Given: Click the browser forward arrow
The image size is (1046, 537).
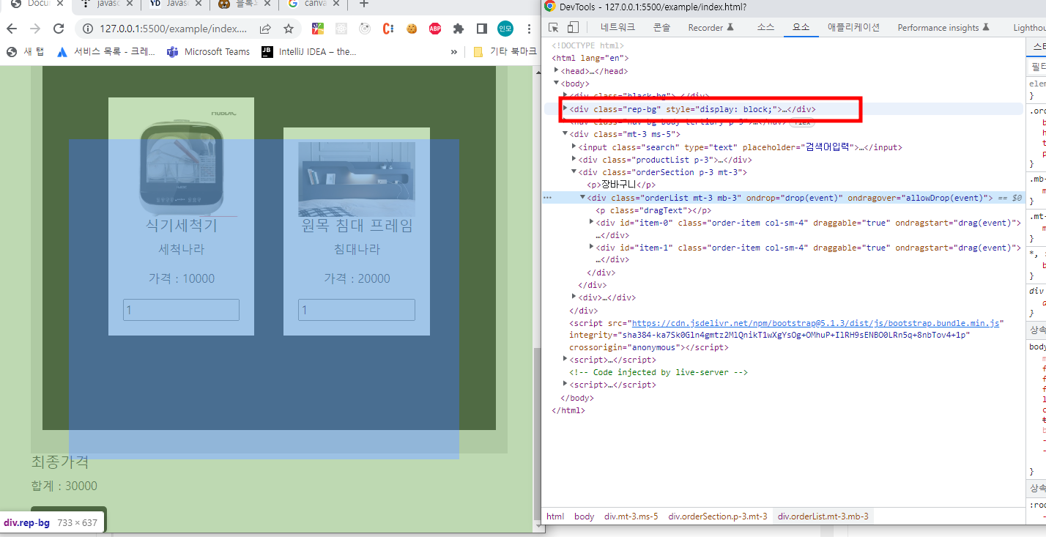Looking at the screenshot, I should [35, 29].
